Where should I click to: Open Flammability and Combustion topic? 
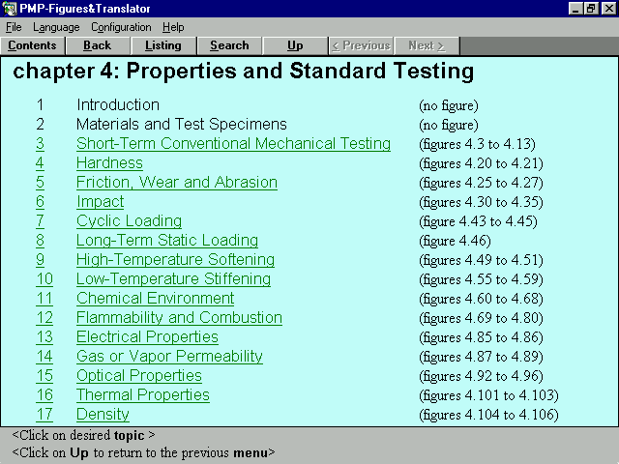179,318
